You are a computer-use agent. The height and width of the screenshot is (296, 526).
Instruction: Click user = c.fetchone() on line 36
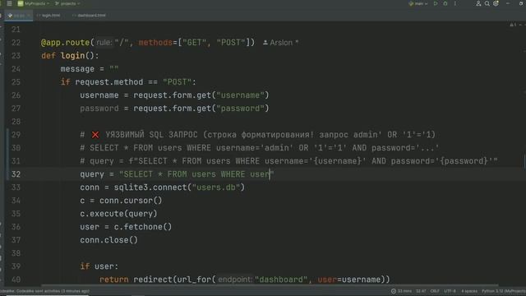[x=126, y=227]
